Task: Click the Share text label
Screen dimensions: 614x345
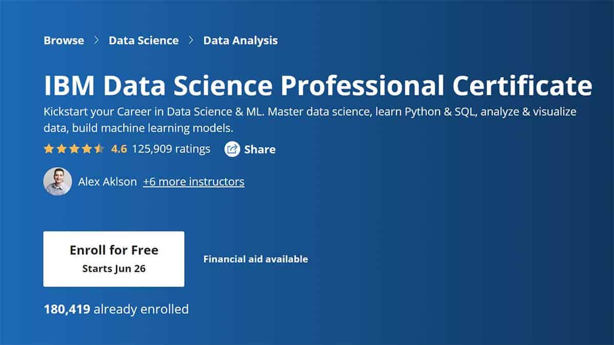Action: [260, 149]
